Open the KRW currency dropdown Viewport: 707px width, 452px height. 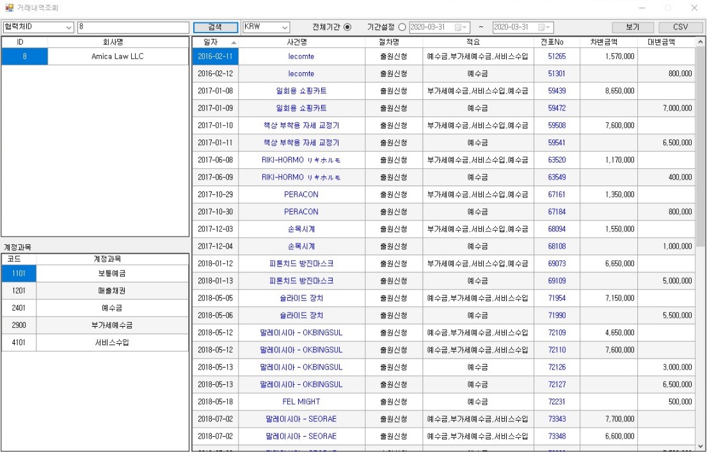285,27
